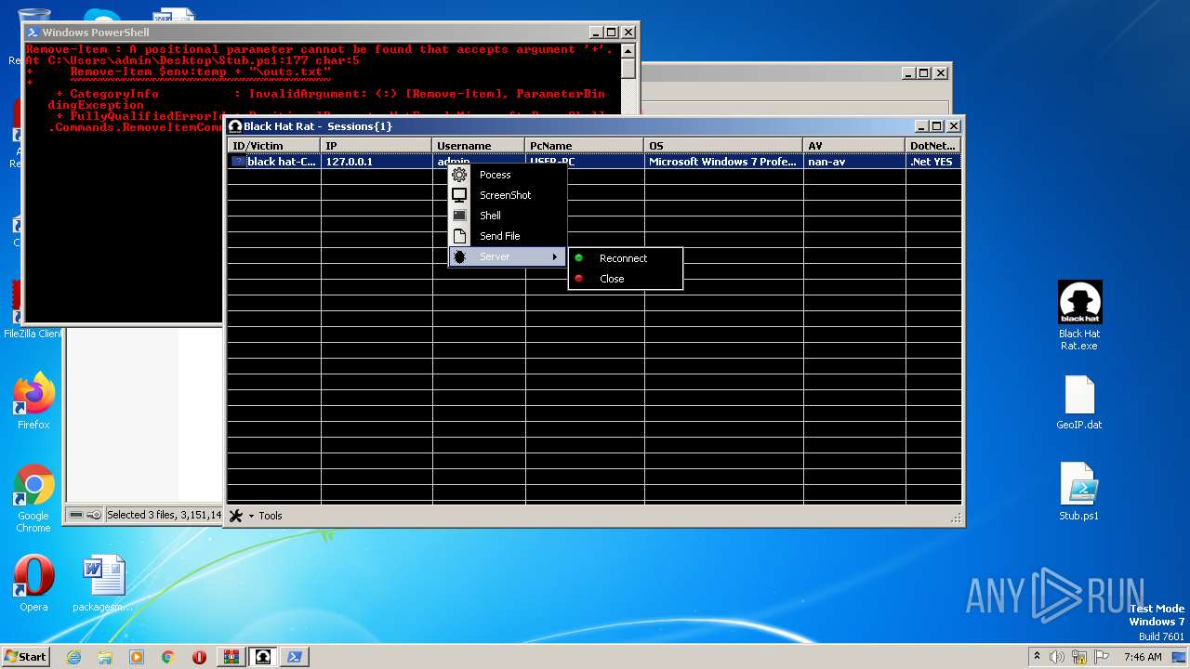Click the 'black hat-C...' victim cell

[x=282, y=162]
